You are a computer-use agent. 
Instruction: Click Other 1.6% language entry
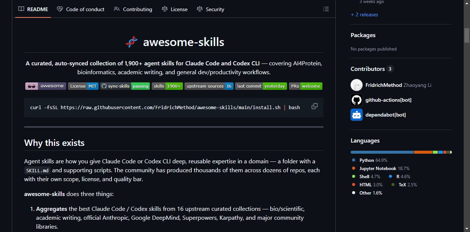[x=367, y=193]
